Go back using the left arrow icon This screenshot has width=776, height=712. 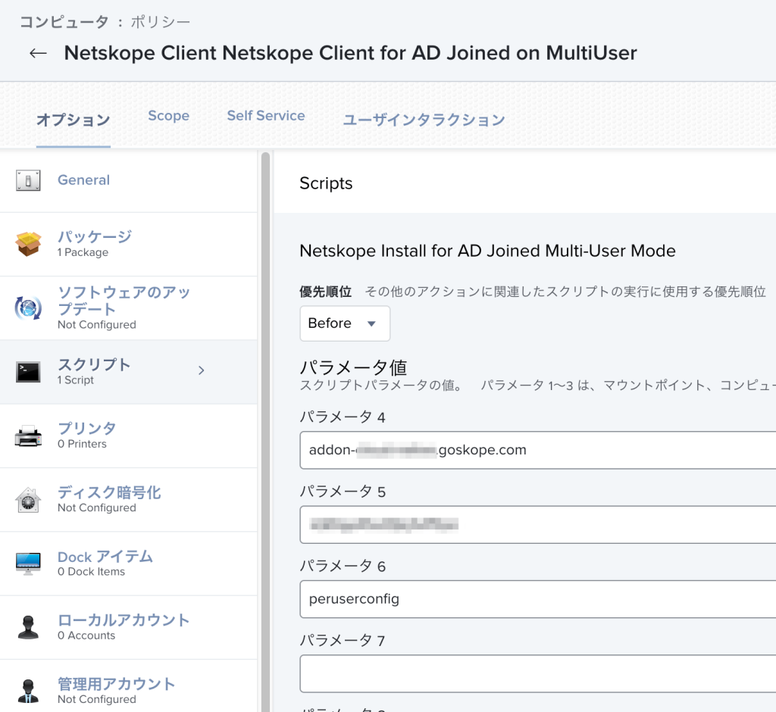[38, 53]
